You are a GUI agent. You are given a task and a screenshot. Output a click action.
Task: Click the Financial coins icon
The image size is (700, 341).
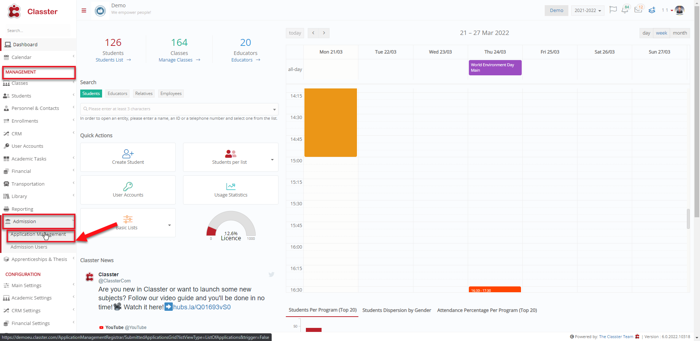point(6,171)
